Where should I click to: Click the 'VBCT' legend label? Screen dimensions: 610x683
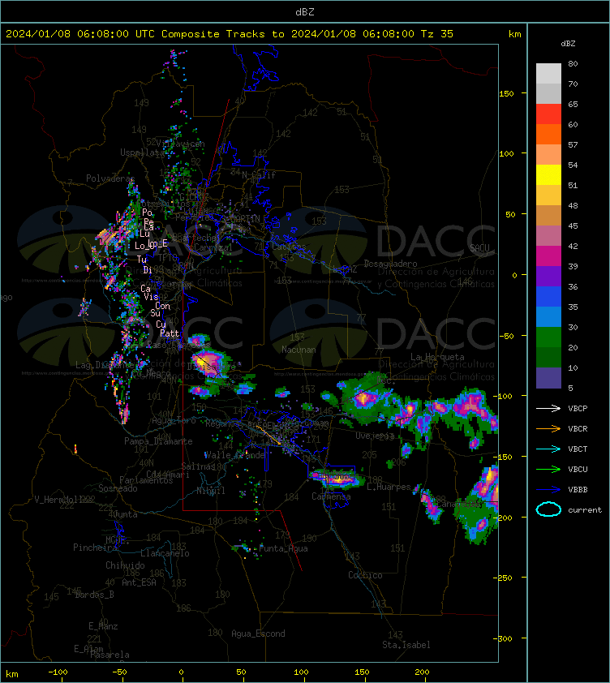[x=578, y=449]
